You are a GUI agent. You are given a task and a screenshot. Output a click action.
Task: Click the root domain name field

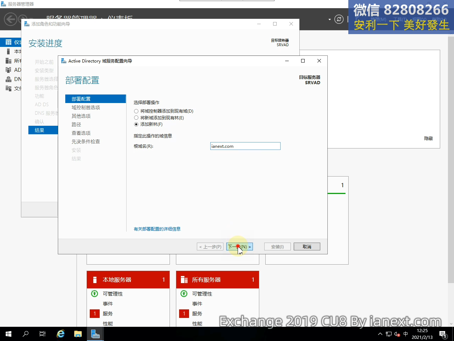(x=245, y=146)
